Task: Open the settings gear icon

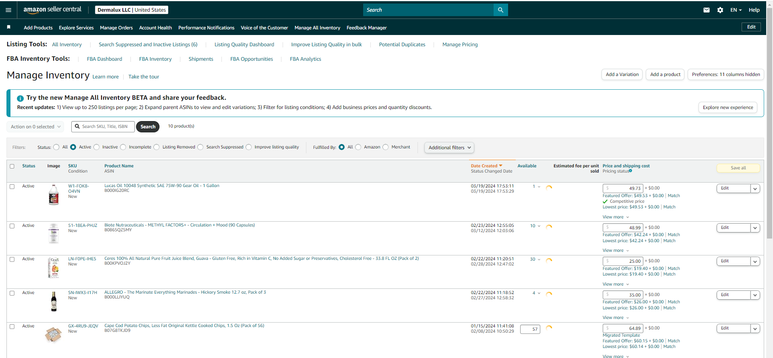Action: point(720,10)
